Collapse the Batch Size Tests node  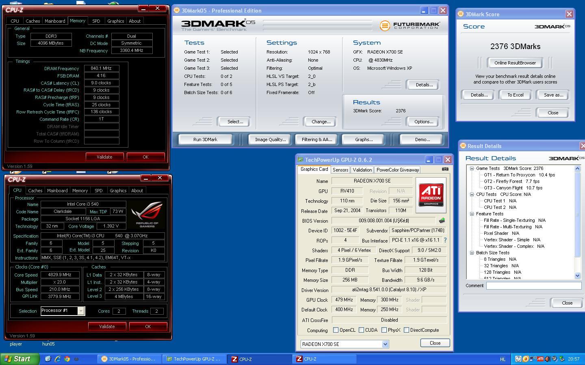click(x=472, y=253)
